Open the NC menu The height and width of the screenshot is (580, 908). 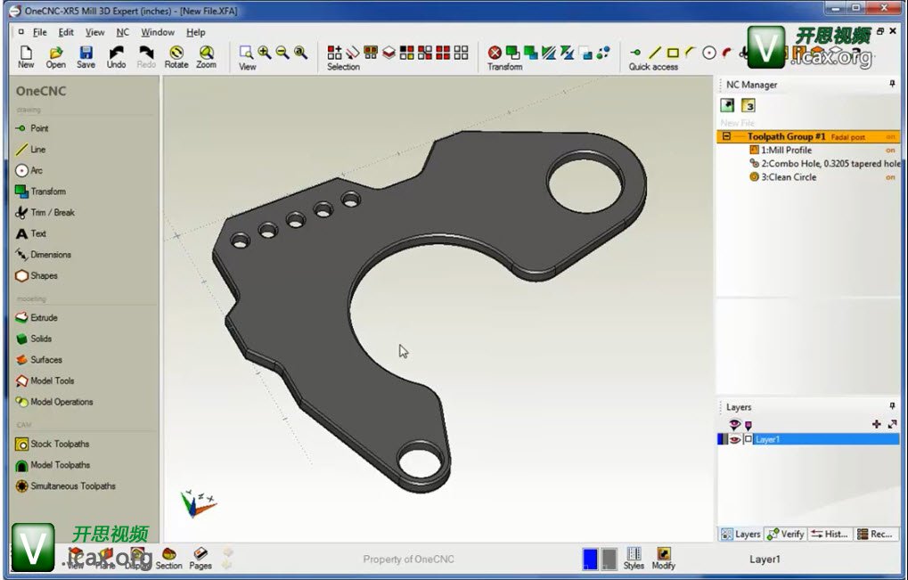point(123,32)
